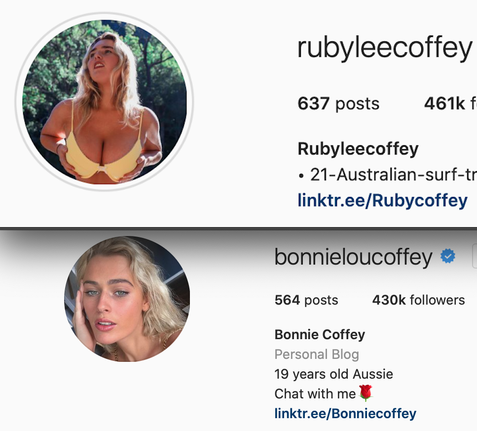Open the 430k followers list
Viewport: 477px width, 431px height.
pyautogui.click(x=418, y=300)
